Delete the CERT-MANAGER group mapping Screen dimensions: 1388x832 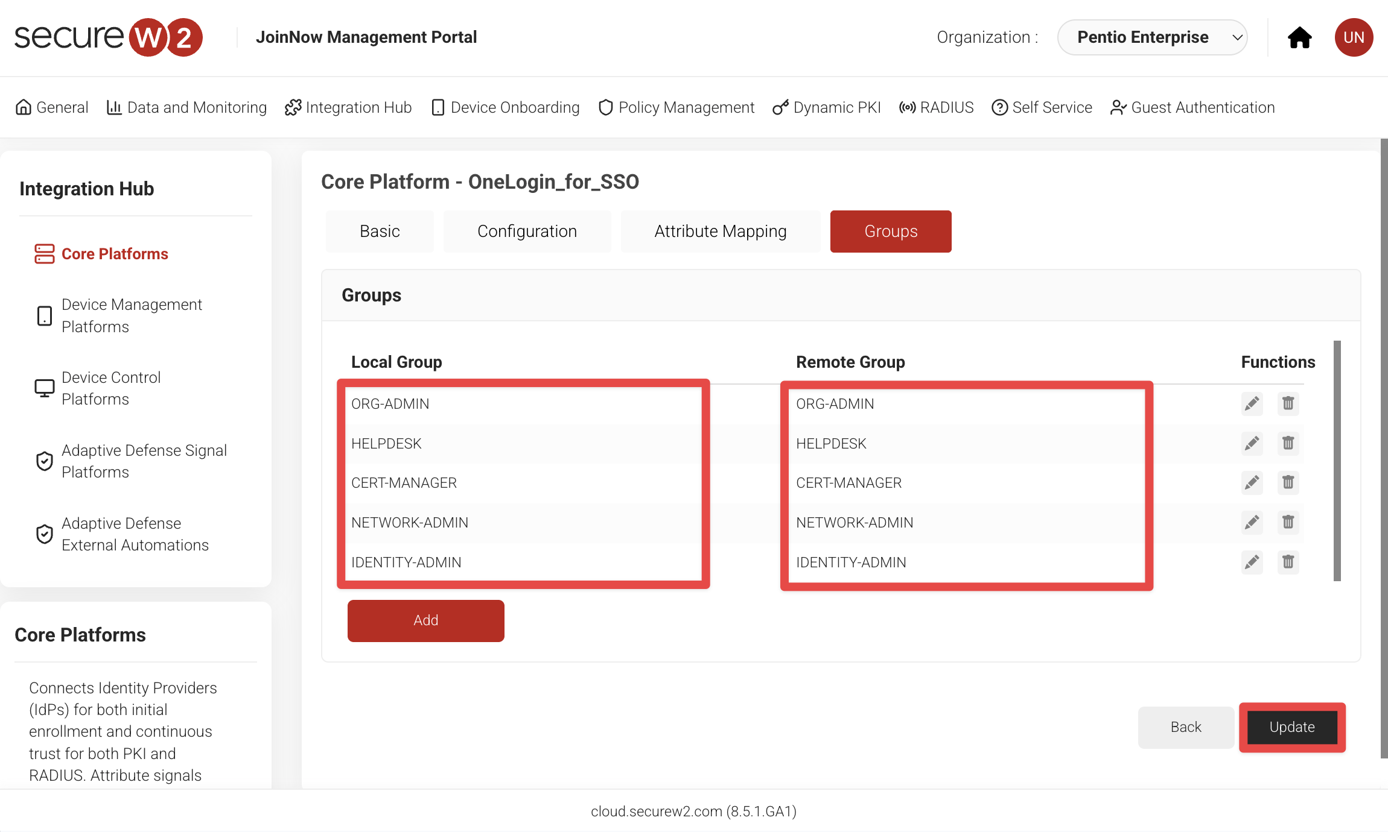pos(1288,482)
